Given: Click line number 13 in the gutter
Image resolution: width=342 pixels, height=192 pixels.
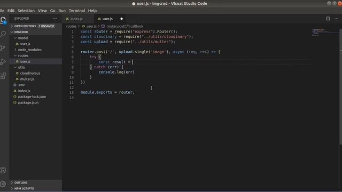Looking at the screenshot, I should (72, 92).
